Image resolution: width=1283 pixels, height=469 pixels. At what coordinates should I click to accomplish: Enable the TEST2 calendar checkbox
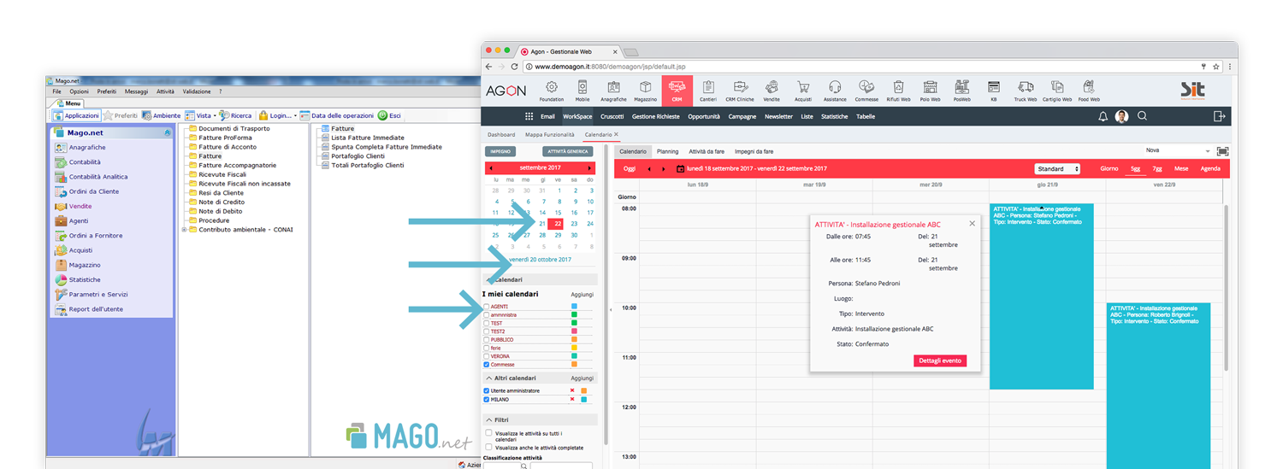(x=487, y=331)
